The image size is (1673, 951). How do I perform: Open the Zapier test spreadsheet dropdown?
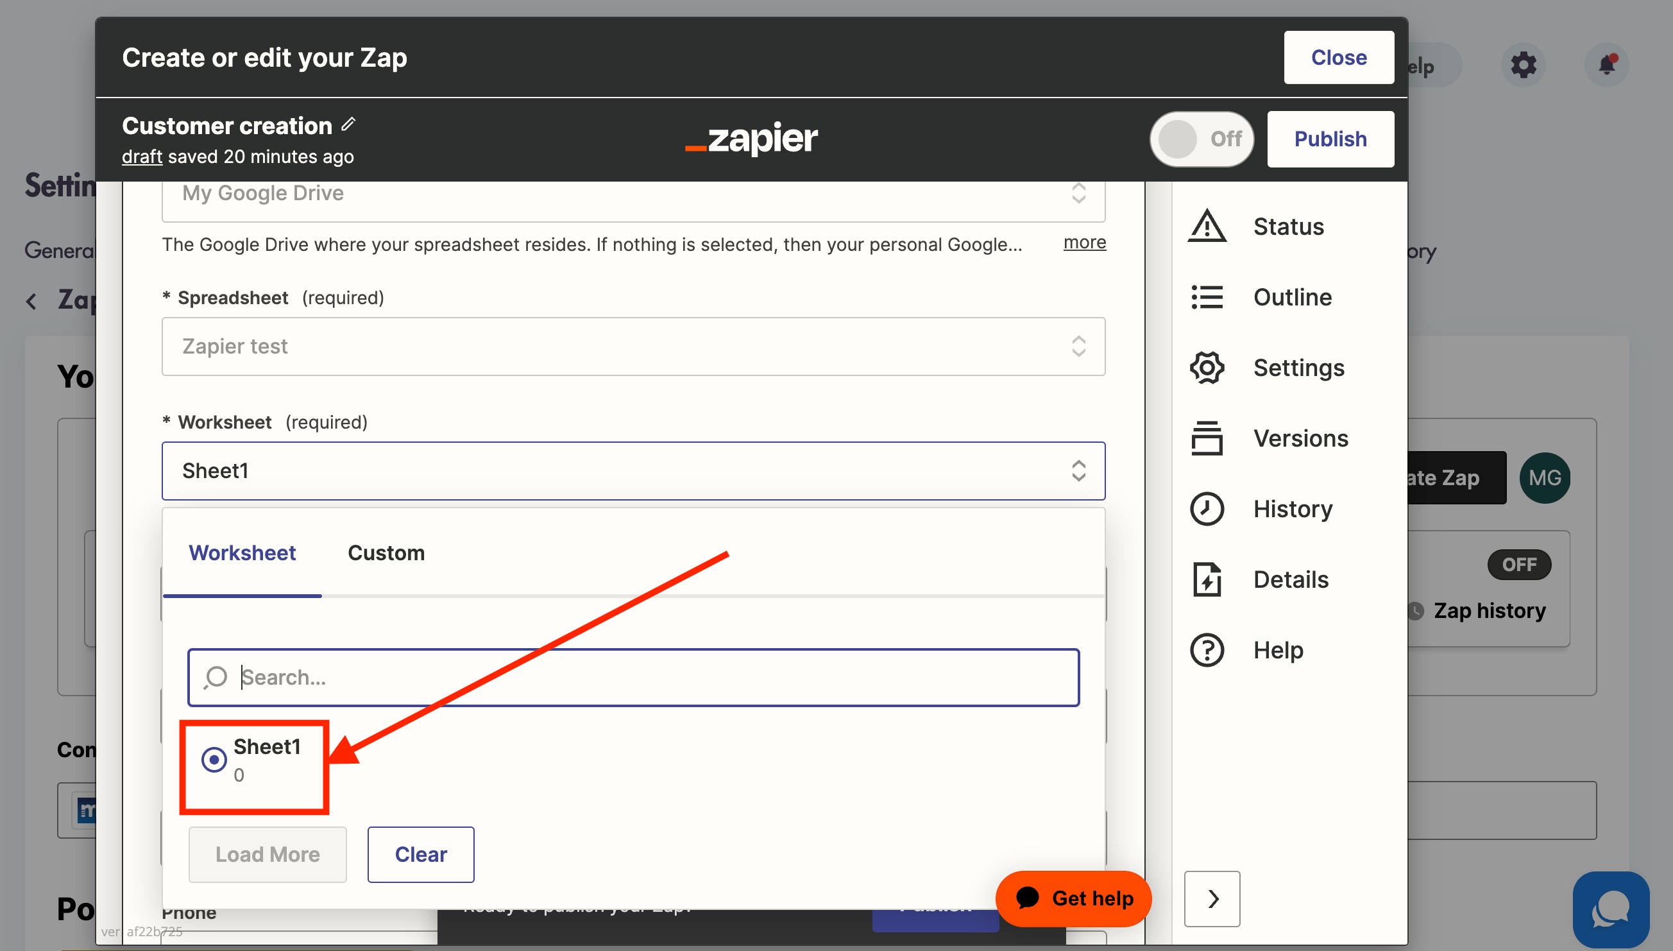[x=633, y=346]
